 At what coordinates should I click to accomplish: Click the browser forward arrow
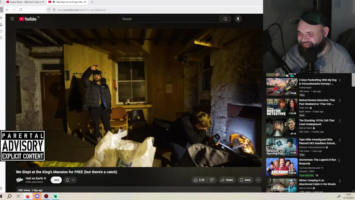tap(14, 10)
